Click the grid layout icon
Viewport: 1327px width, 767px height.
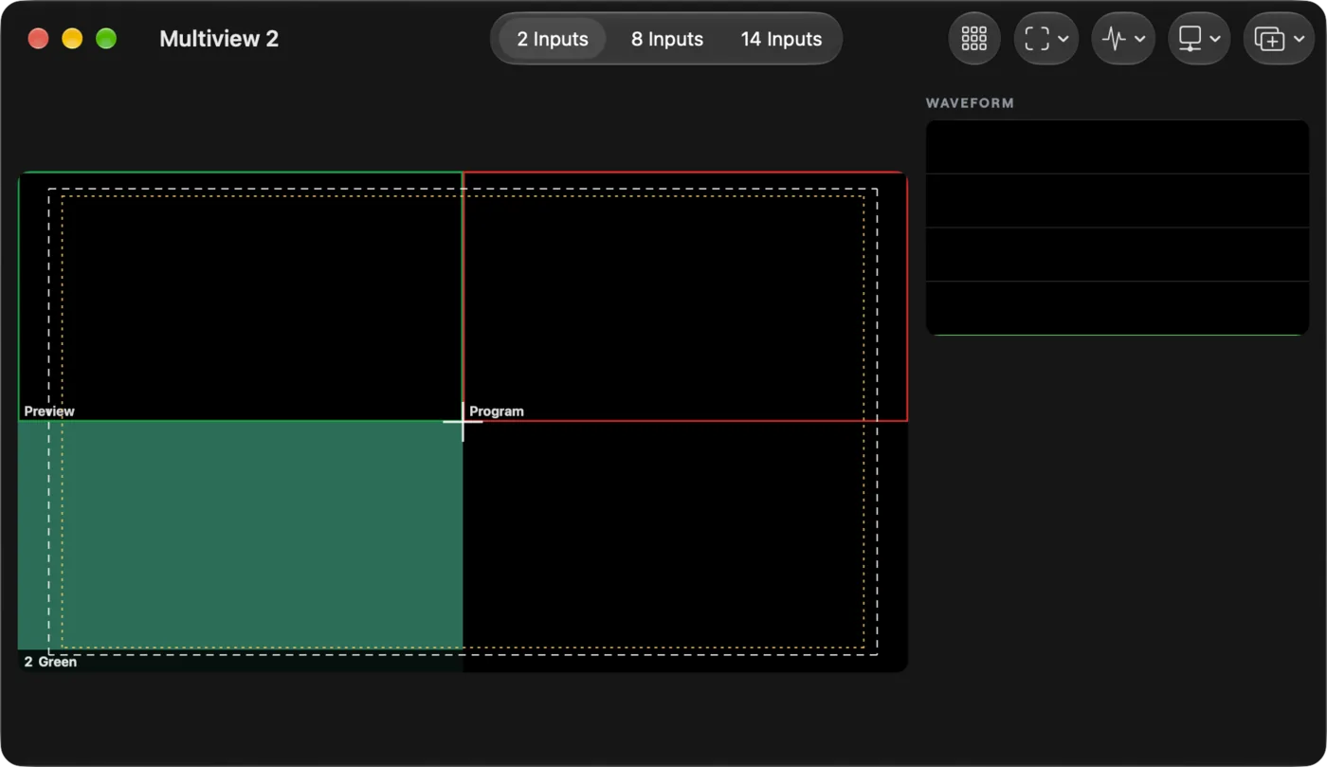[x=974, y=39]
